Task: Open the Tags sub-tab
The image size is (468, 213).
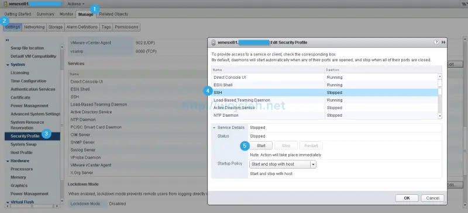Action: point(106,27)
